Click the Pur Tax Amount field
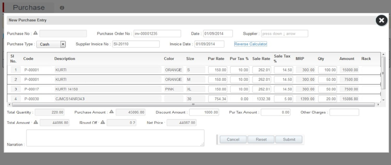This screenshot has width=391, height=165. point(276,112)
